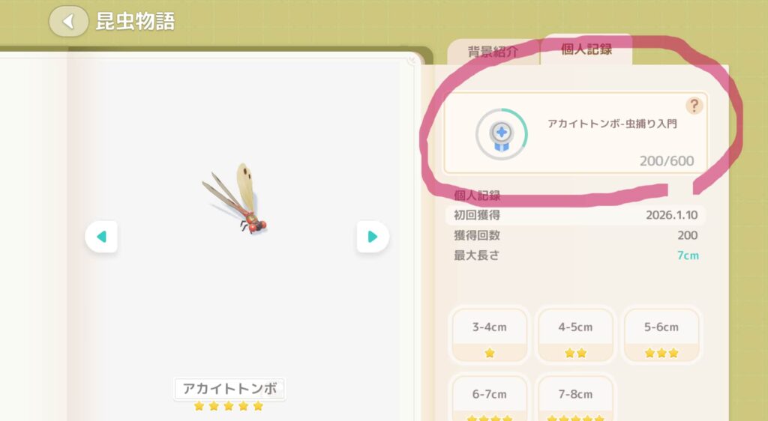Open the アカイトトンボ-虫捕り入門 achievement card

tap(575, 133)
